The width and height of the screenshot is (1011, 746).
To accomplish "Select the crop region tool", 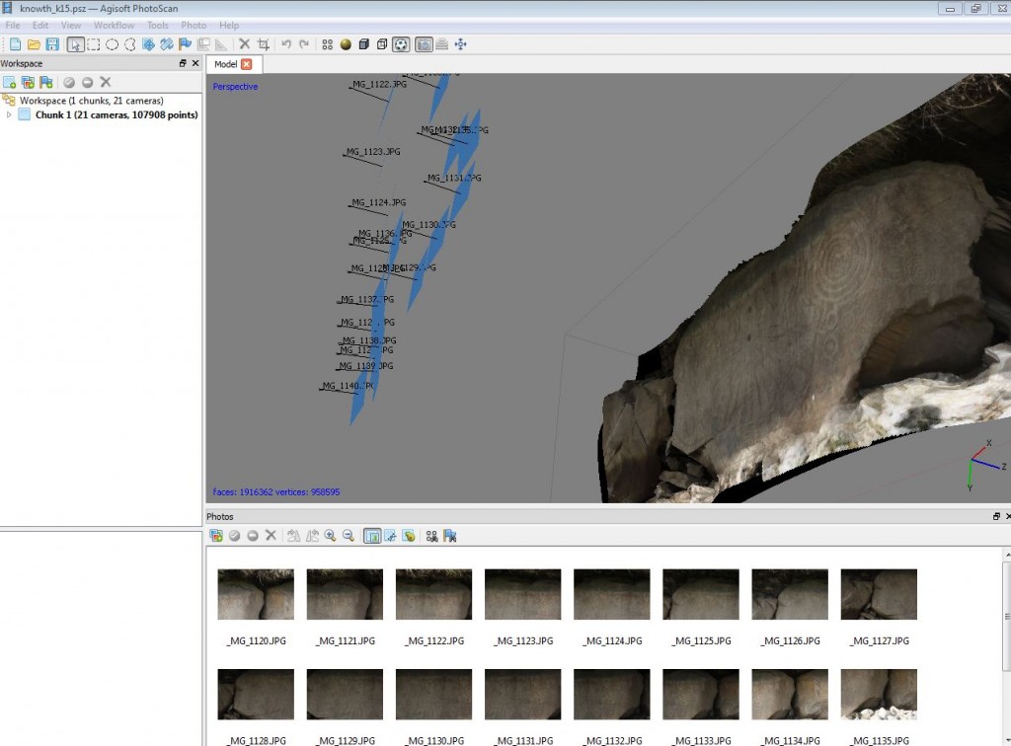I will (264, 44).
